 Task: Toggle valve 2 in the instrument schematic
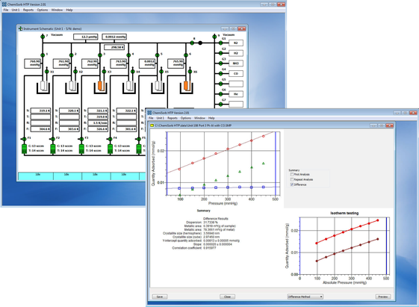click(71, 55)
